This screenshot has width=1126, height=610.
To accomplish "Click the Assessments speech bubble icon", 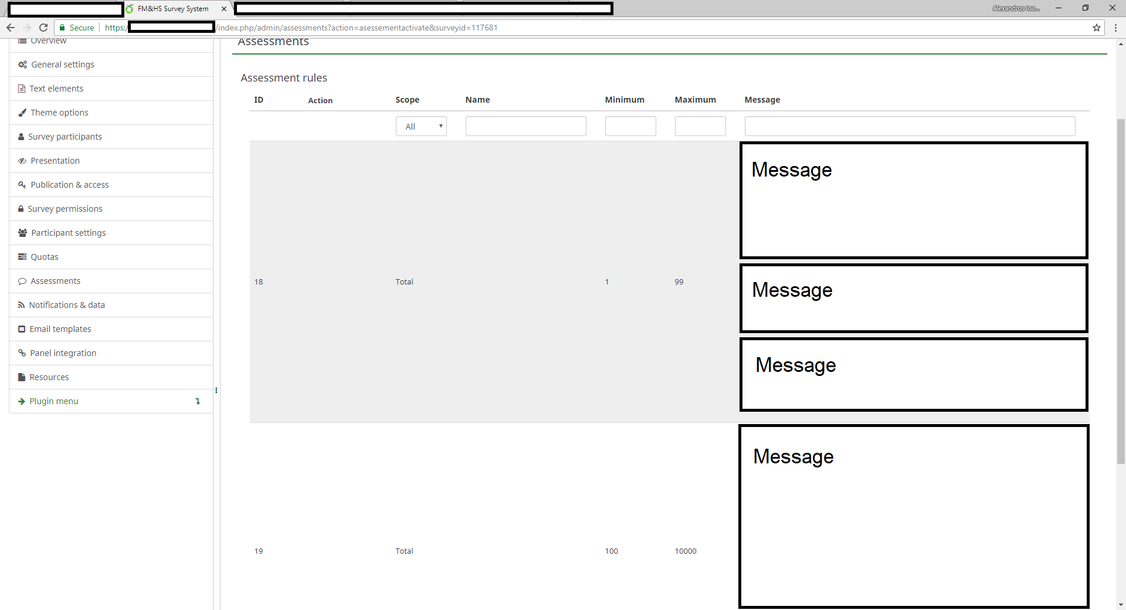I will (x=22, y=281).
